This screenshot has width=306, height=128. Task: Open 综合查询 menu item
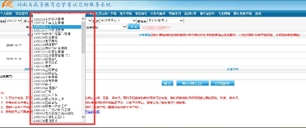click(22, 13)
